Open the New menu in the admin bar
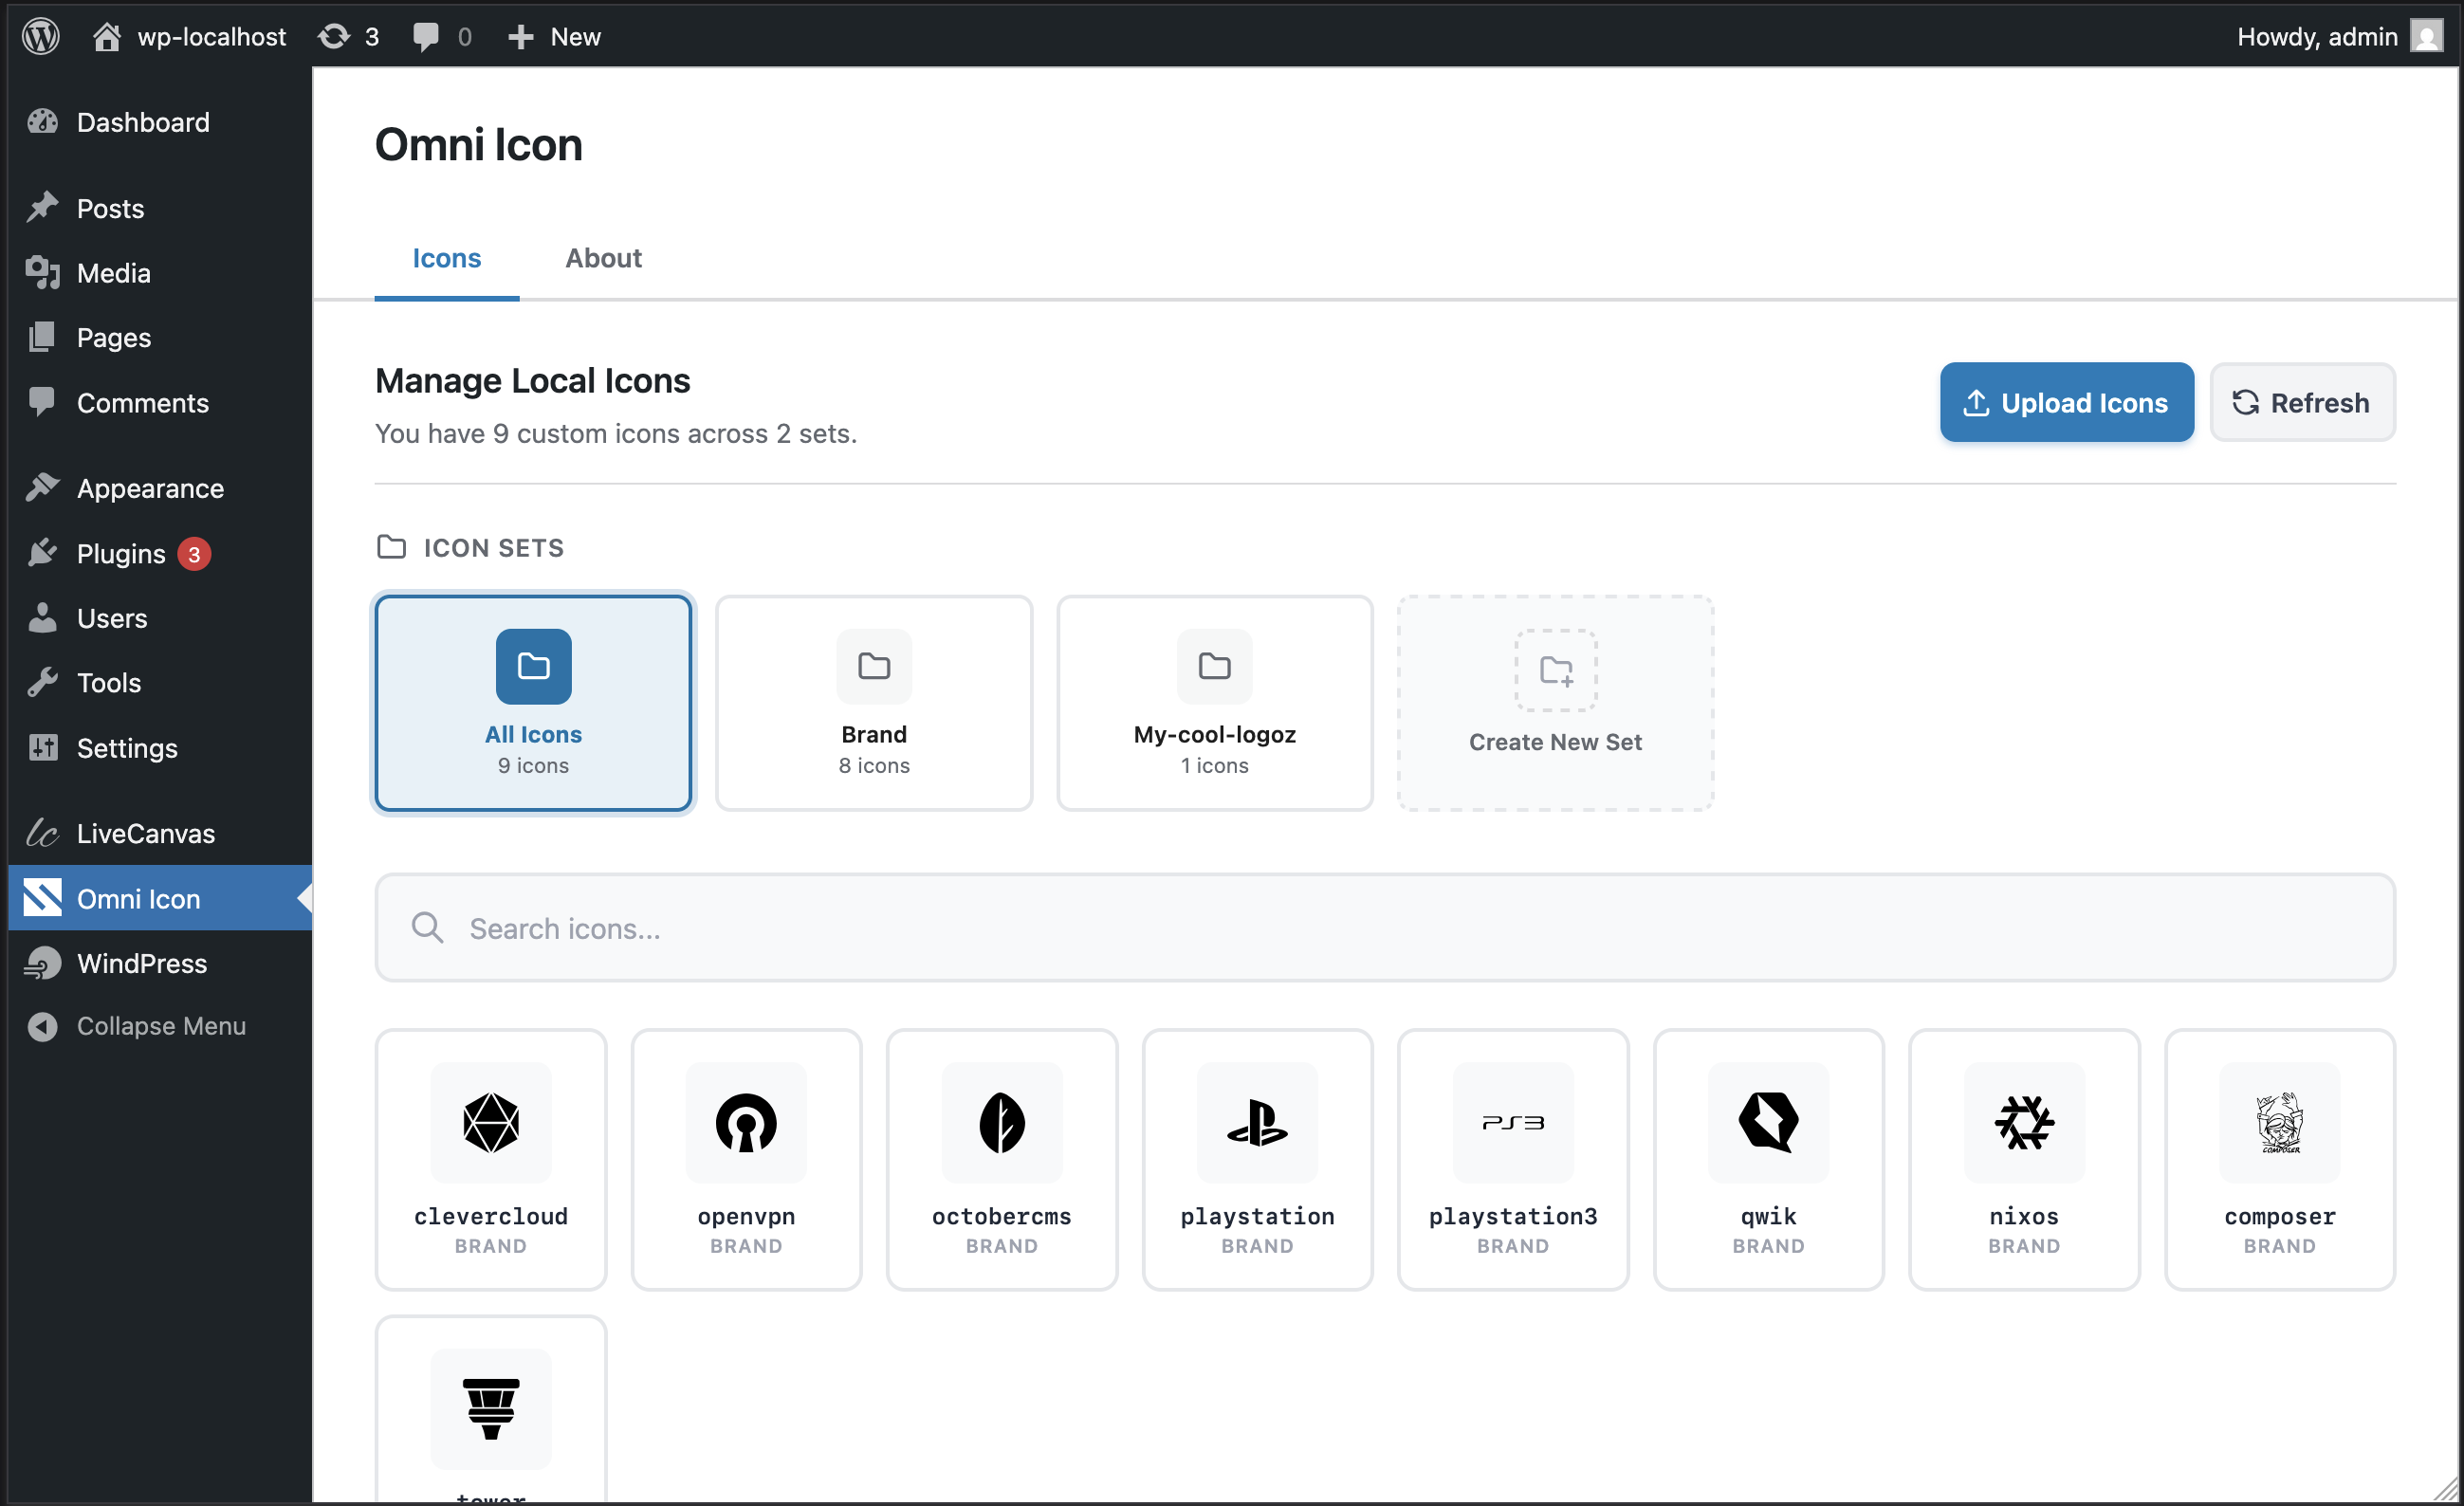Viewport: 2464px width, 1506px height. pyautogui.click(x=553, y=36)
